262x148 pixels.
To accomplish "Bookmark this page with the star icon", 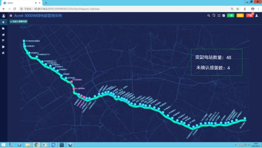I will click(238, 9).
